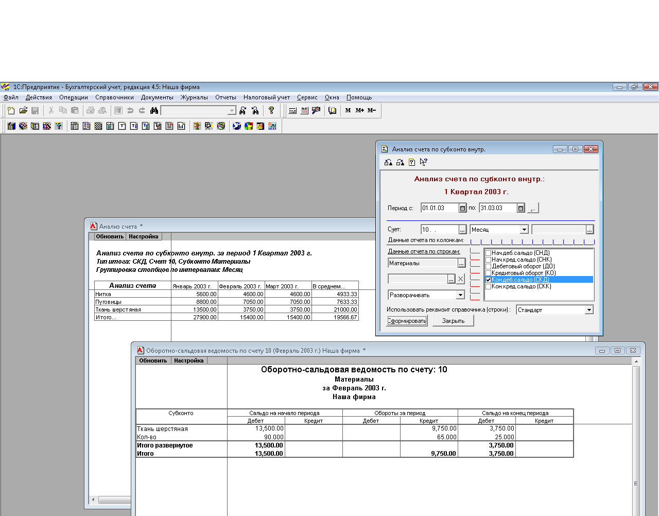Open the Справочники menu
The width and height of the screenshot is (659, 516).
[x=114, y=97]
